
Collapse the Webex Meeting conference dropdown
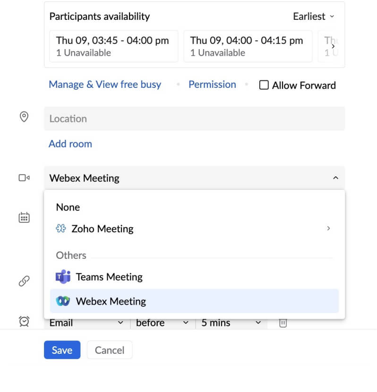335,178
